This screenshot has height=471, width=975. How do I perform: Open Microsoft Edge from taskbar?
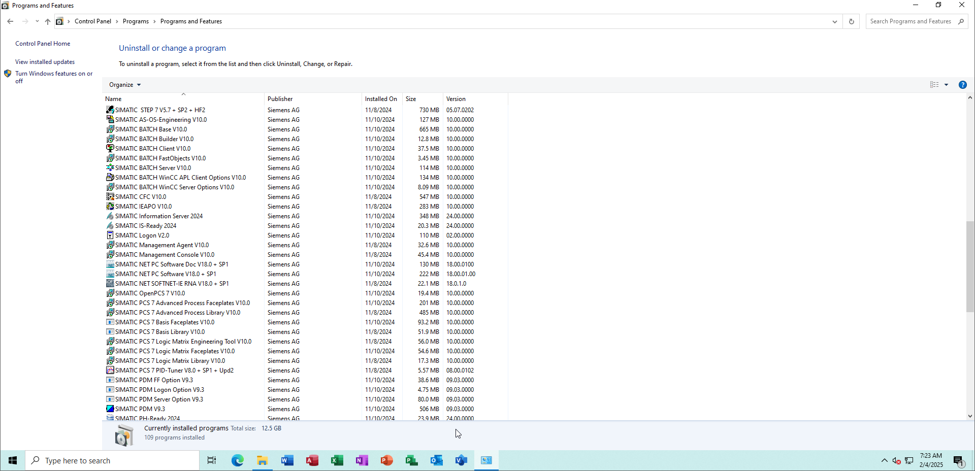click(237, 460)
